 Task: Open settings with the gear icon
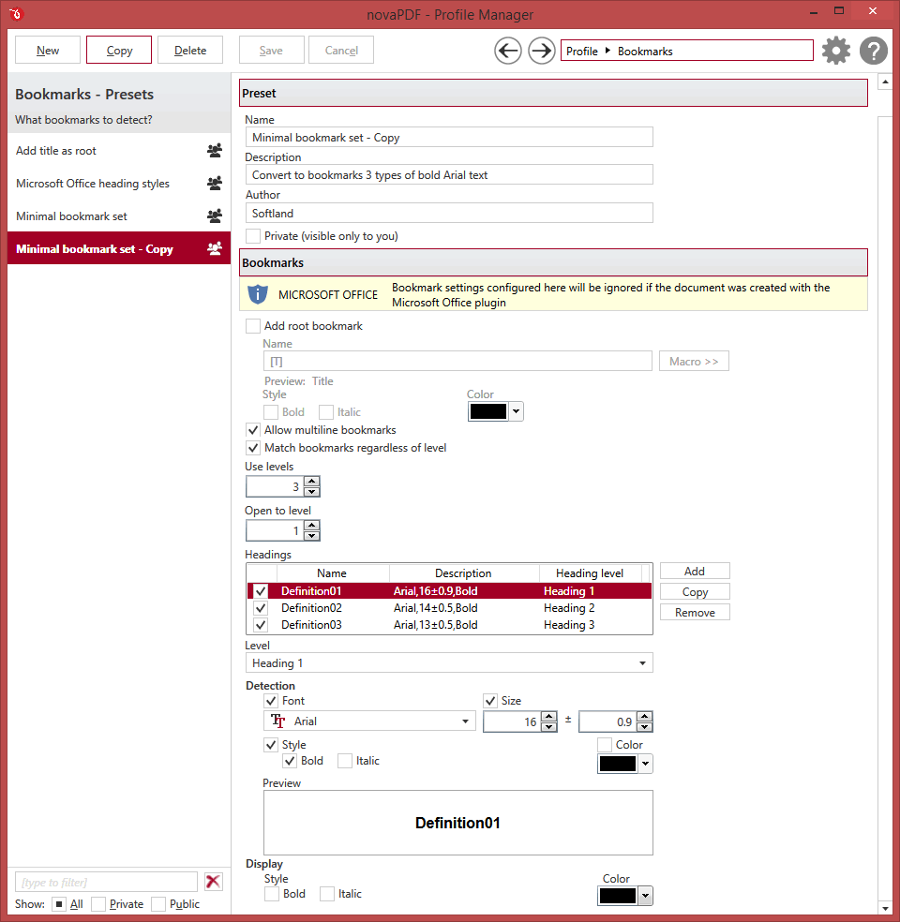pyautogui.click(x=836, y=51)
